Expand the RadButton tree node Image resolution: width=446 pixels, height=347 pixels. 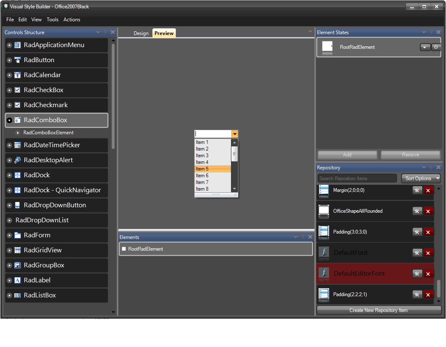[x=9, y=60]
